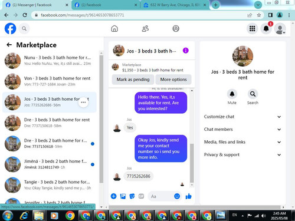The image size is (295, 221).
Task: Open the Groups icon in top navigation
Action: (x=176, y=29)
